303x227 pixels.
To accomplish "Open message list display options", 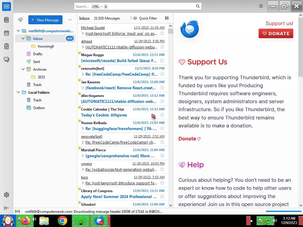I will point(167,18).
